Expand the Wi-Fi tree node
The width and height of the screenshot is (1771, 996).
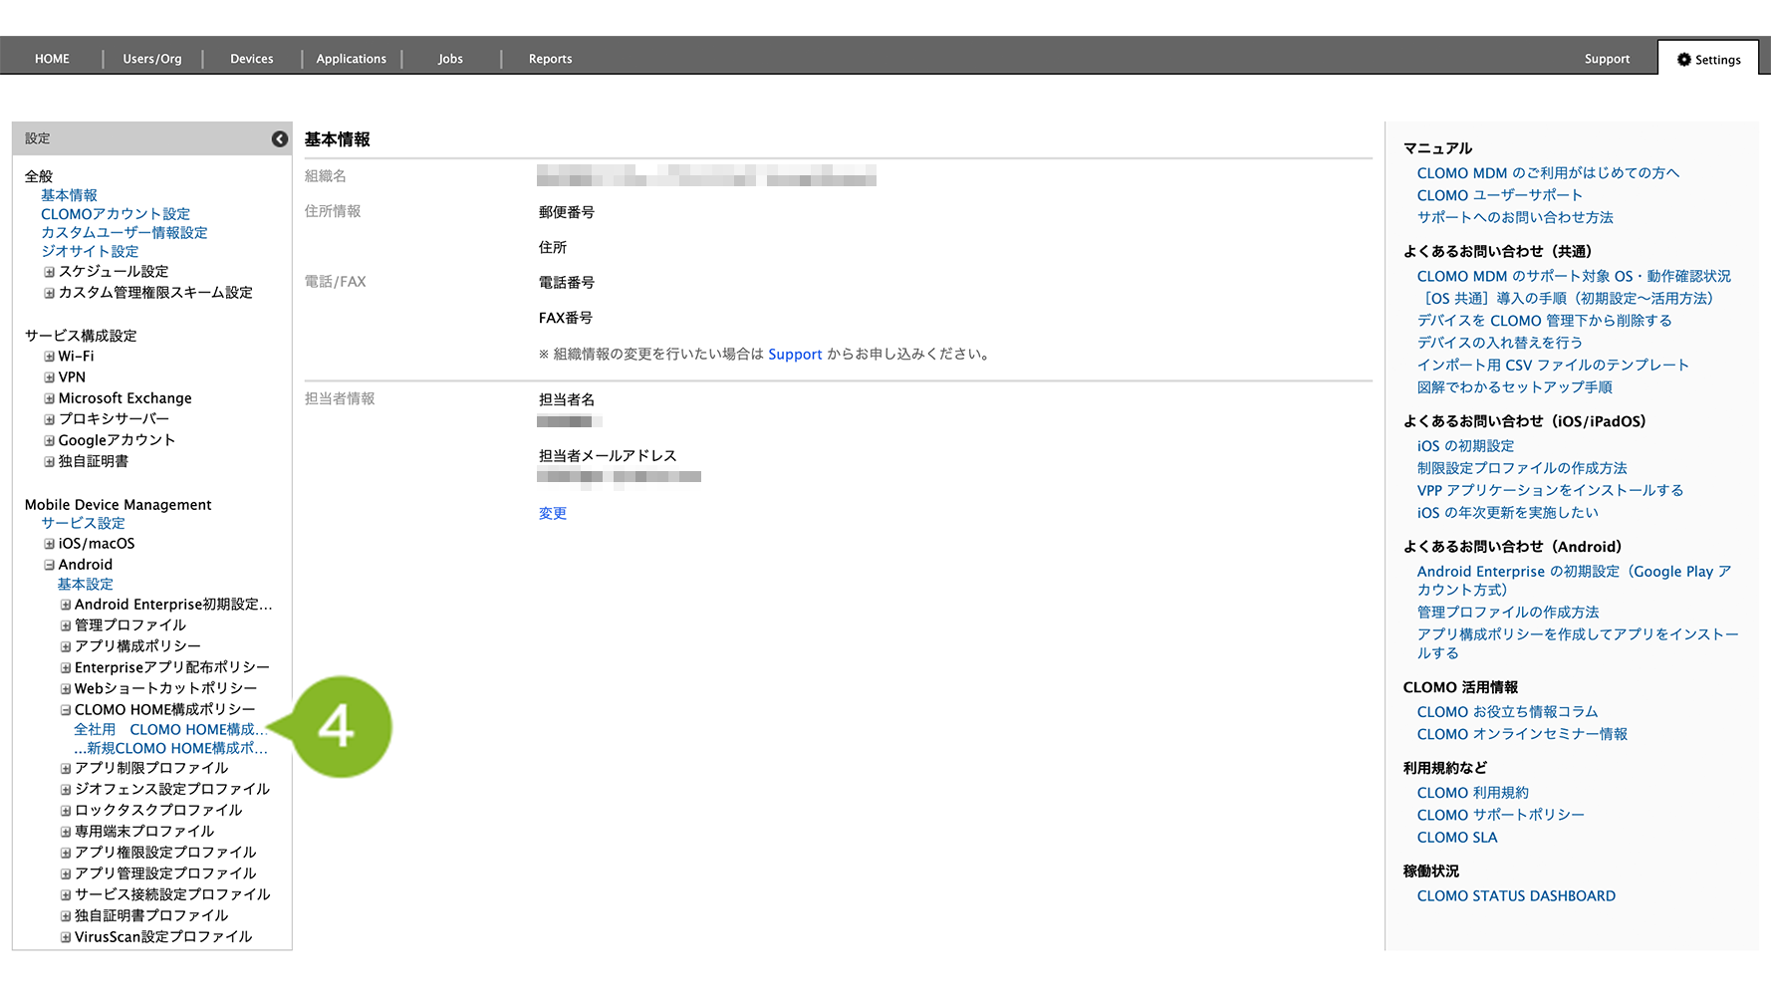coord(49,357)
